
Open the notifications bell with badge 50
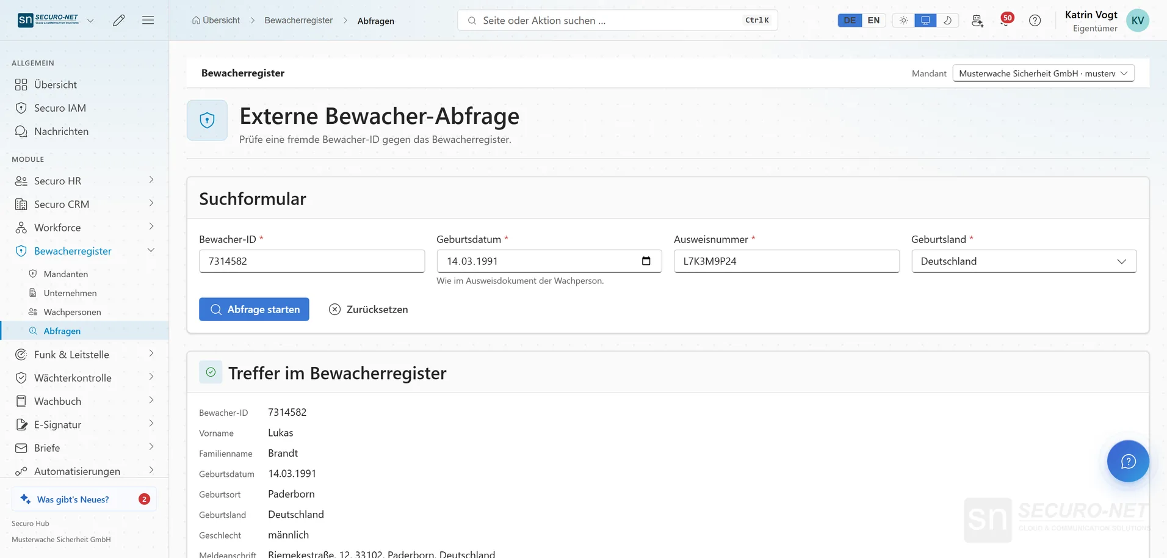1006,20
